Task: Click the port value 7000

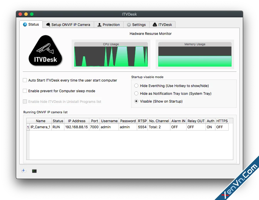Action: point(94,127)
